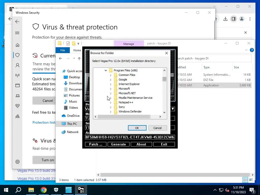260x195 pixels.
Task: Click keygen About button
Action: (141, 144)
